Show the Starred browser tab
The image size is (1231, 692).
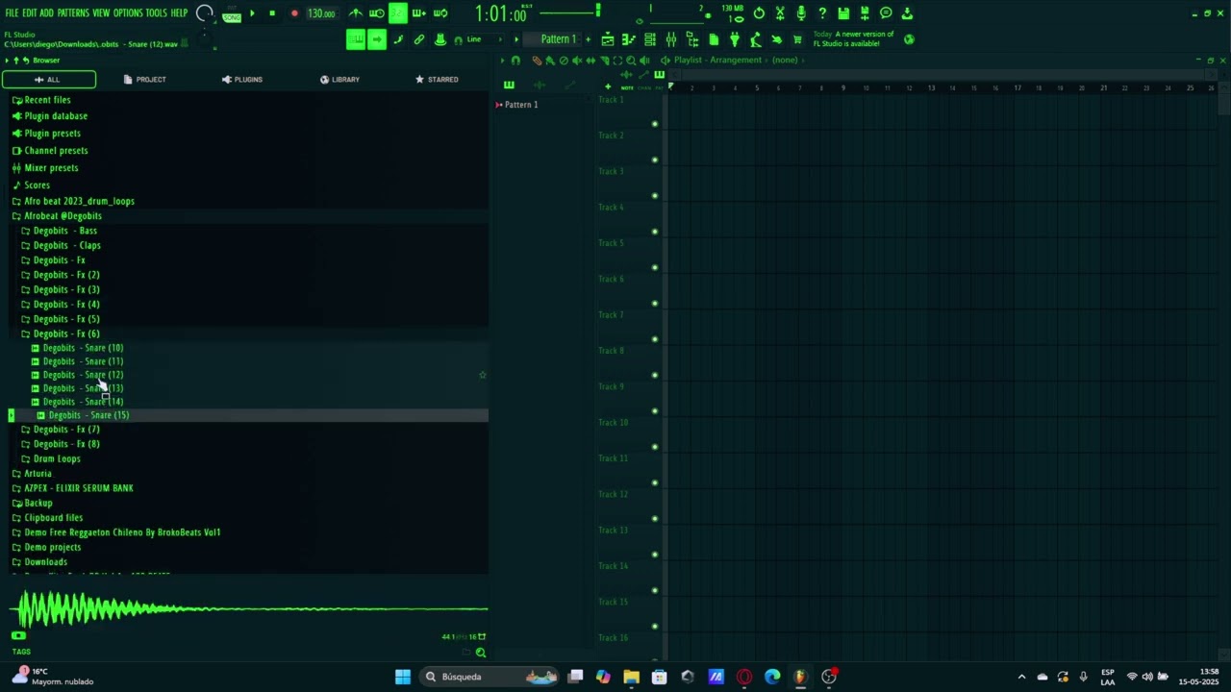click(437, 80)
